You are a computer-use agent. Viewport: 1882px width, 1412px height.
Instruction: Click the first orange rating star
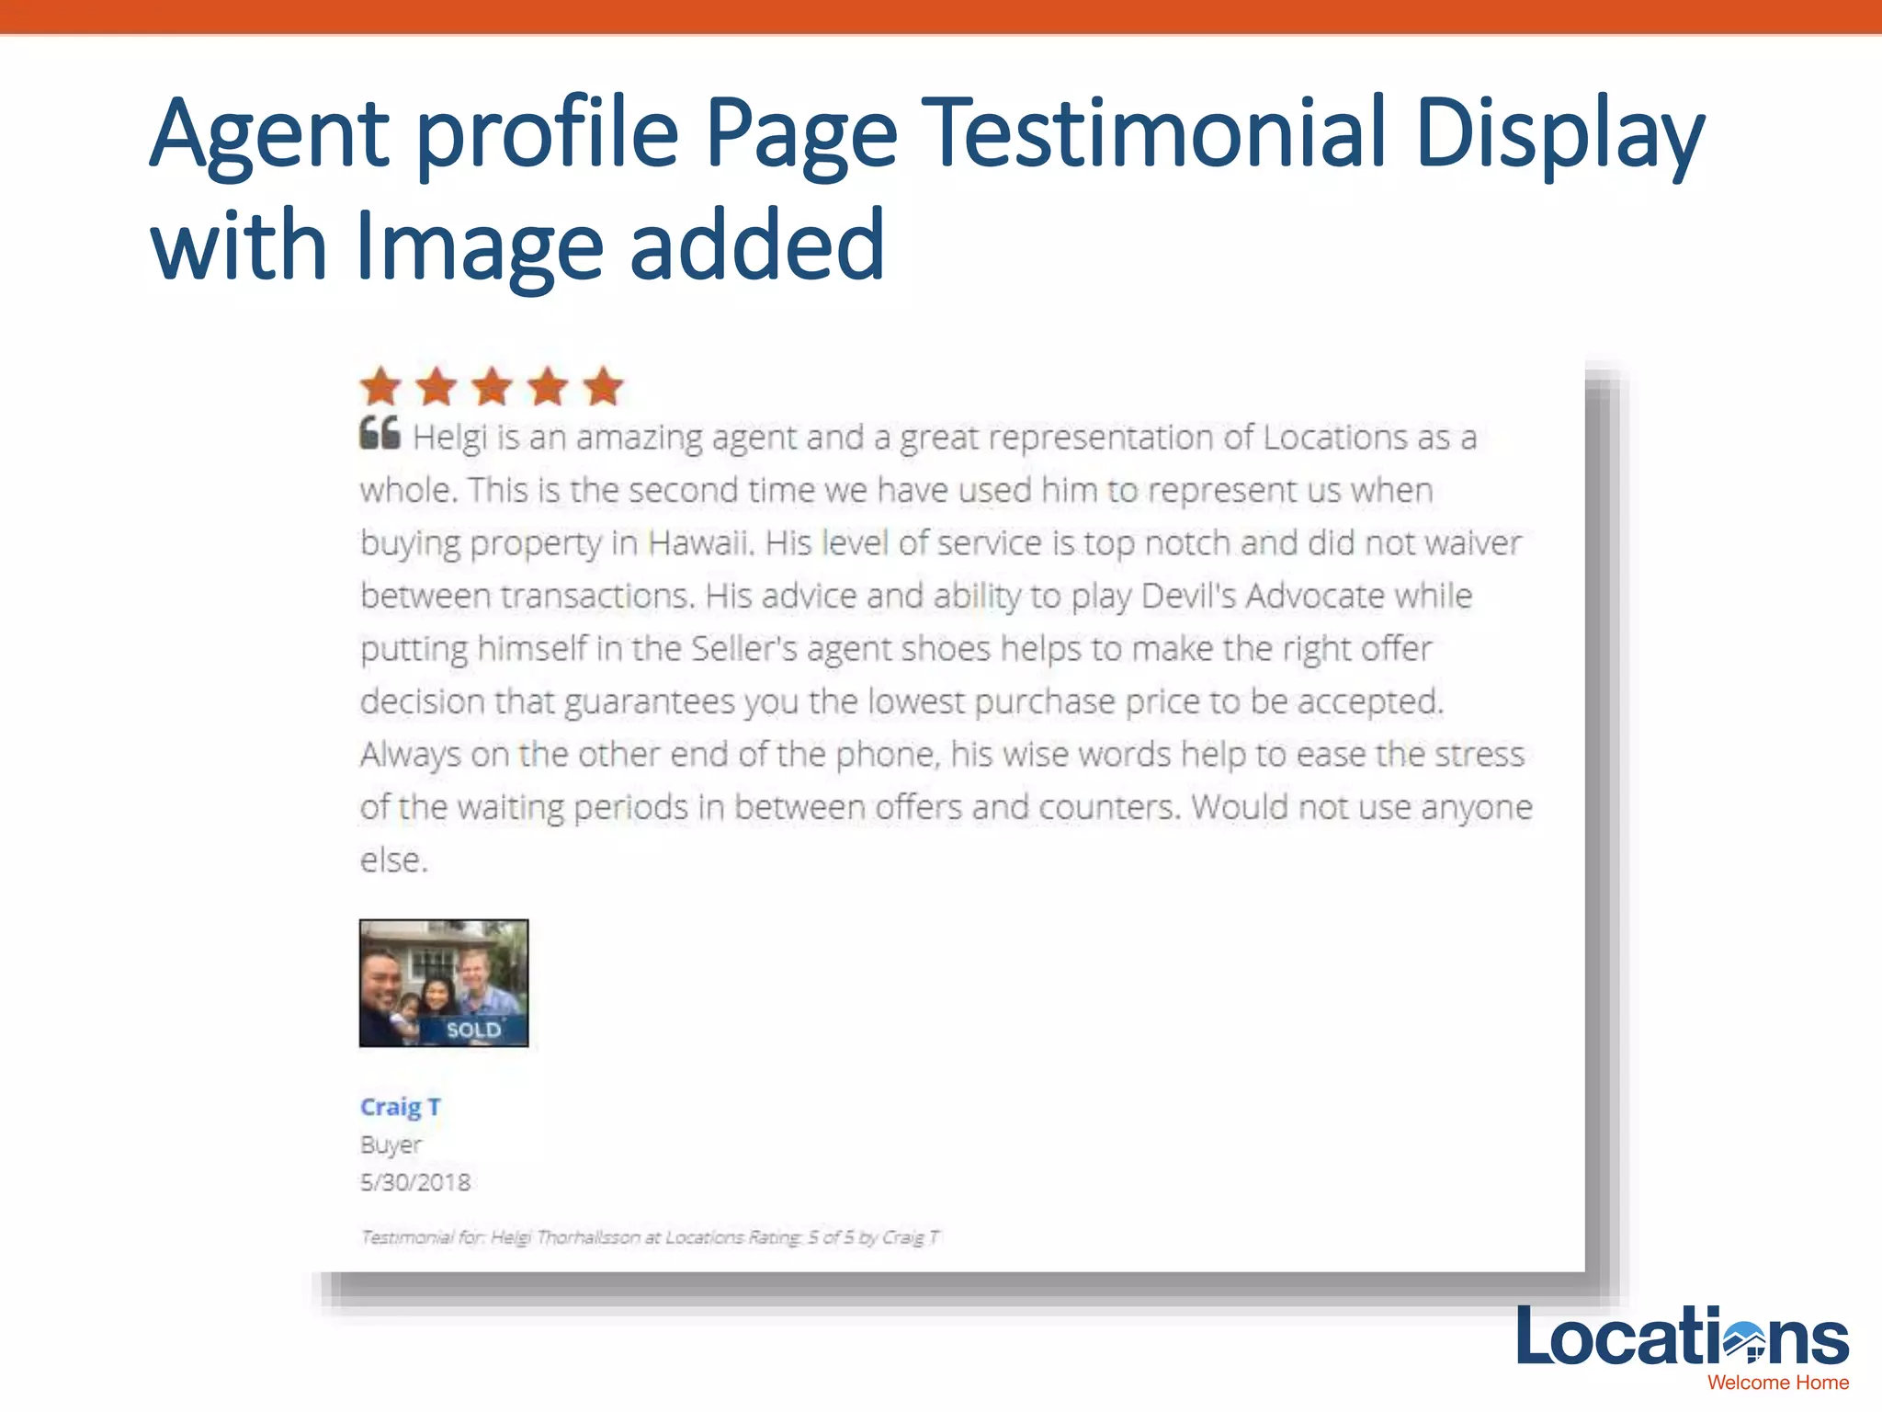coord(380,387)
